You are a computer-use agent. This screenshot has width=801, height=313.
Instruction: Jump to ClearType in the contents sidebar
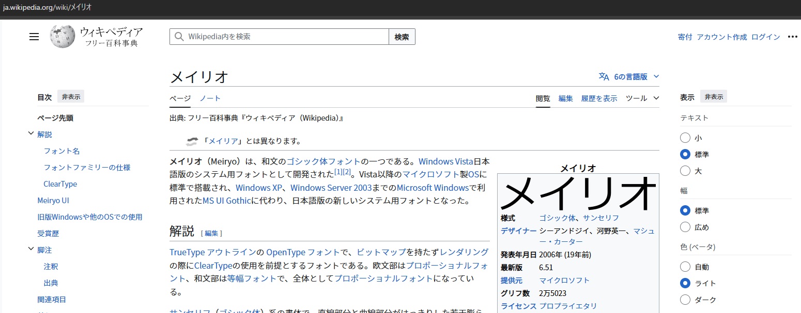tap(60, 184)
